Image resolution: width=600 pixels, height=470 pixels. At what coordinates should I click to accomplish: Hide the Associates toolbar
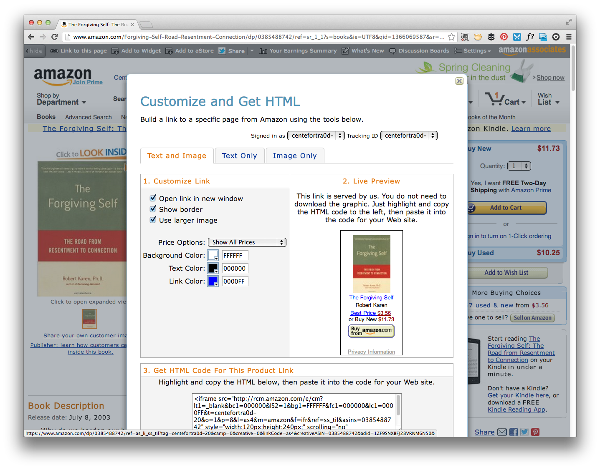point(34,51)
